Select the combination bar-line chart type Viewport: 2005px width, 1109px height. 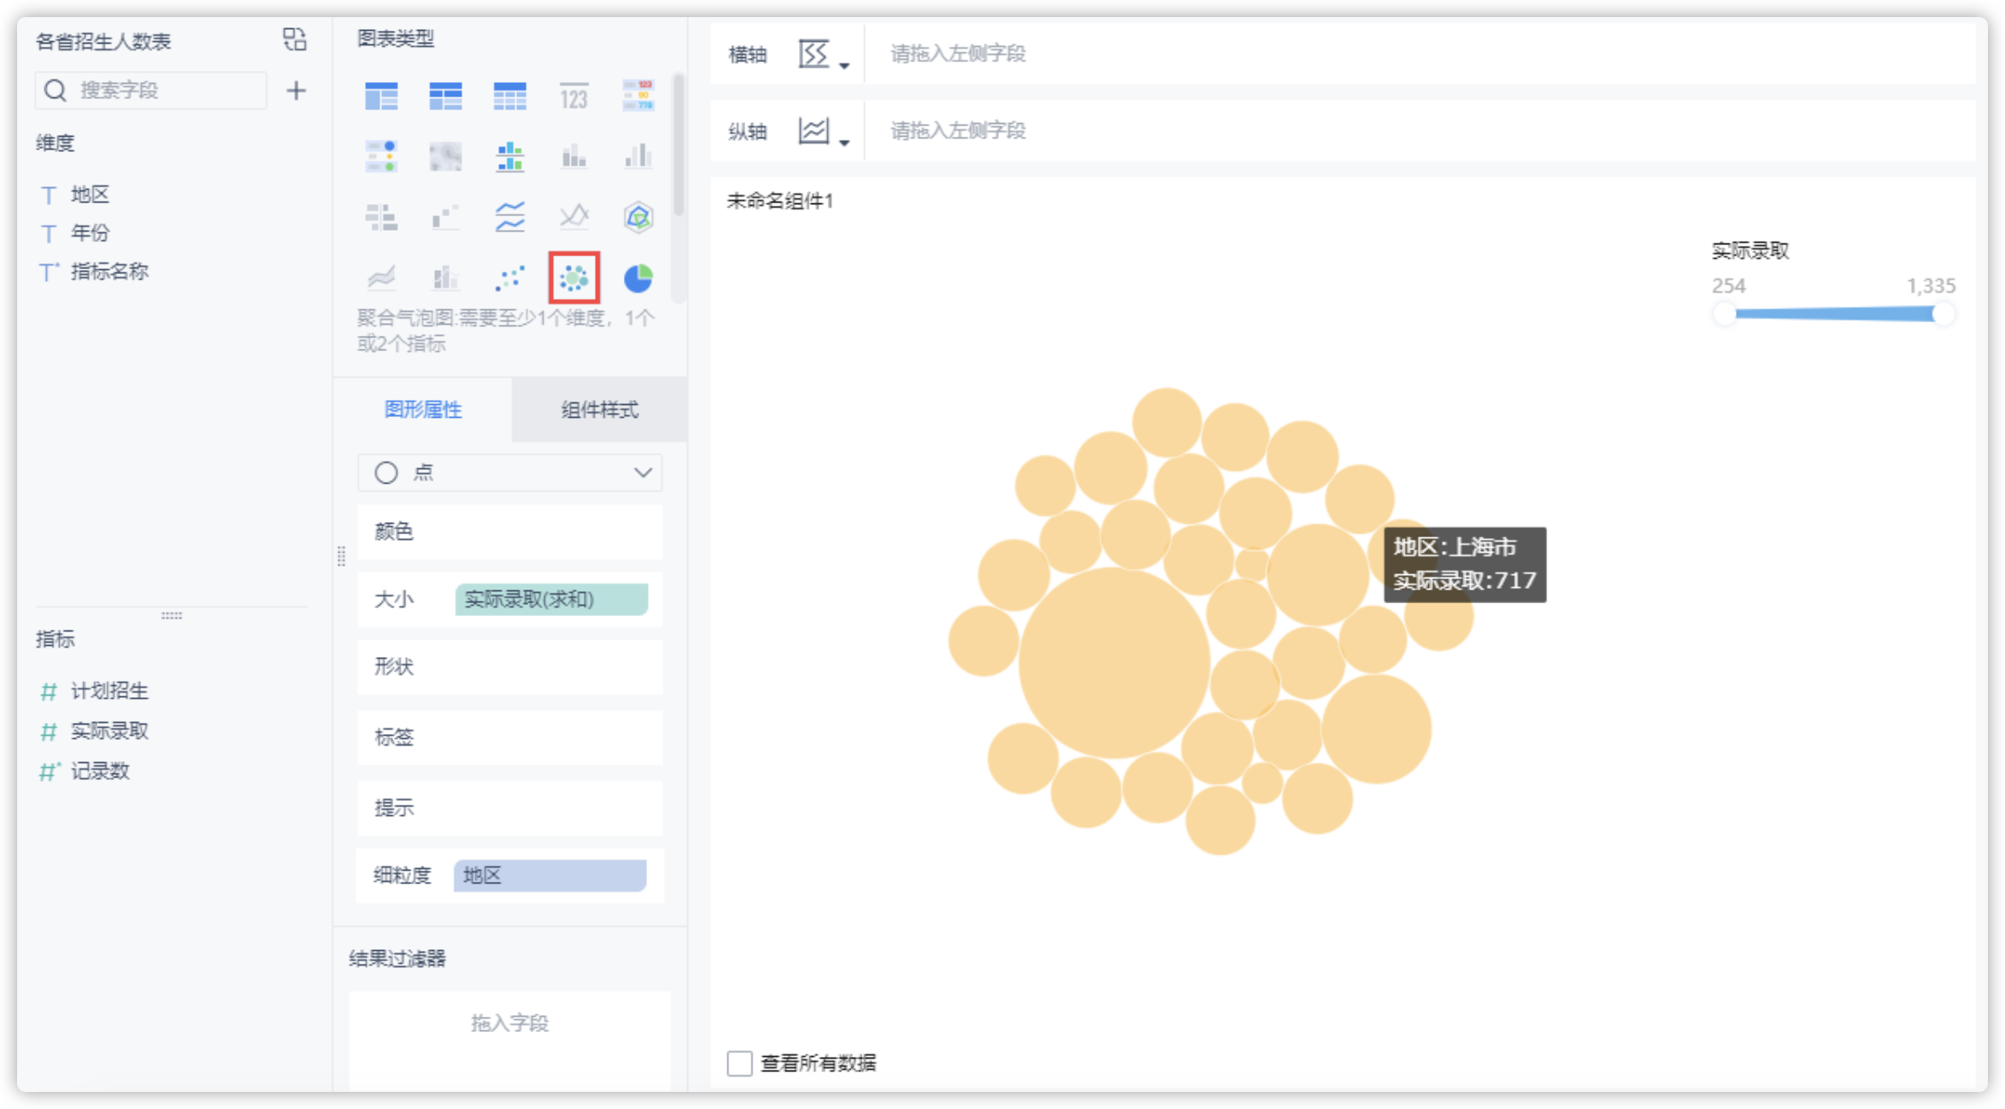coord(445,278)
